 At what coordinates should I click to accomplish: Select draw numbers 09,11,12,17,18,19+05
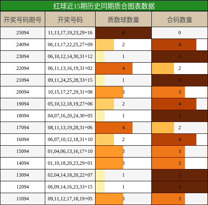(70, 199)
